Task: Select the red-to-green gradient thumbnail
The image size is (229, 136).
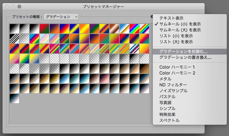Action: coord(44,29)
